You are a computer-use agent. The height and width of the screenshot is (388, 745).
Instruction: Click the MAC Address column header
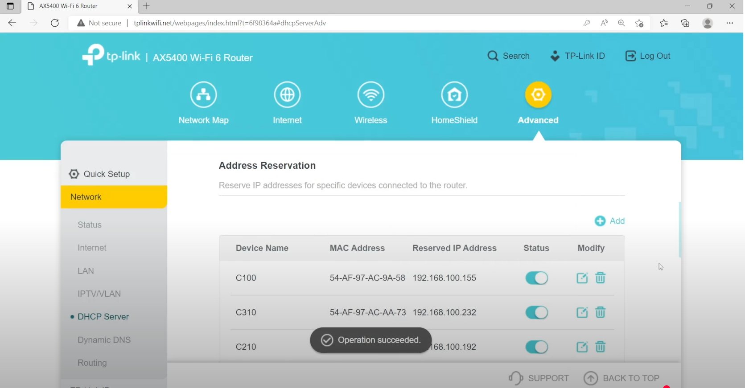point(357,248)
